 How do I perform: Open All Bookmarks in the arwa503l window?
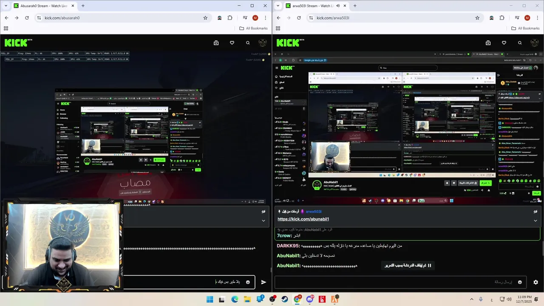pyautogui.click(x=525, y=28)
